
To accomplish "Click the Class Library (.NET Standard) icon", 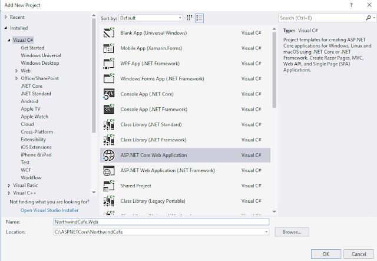I will pyautogui.click(x=108, y=124).
